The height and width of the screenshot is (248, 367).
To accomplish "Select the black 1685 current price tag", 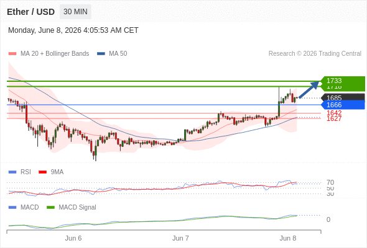I will [x=343, y=97].
